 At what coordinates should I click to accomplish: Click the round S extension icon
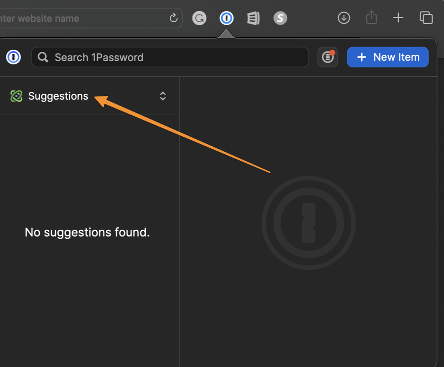(x=280, y=18)
